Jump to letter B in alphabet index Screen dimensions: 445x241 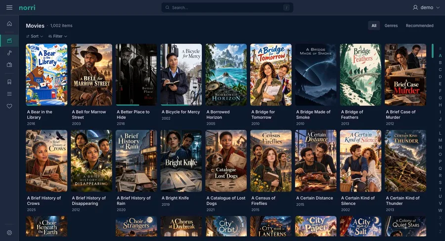(440, 63)
